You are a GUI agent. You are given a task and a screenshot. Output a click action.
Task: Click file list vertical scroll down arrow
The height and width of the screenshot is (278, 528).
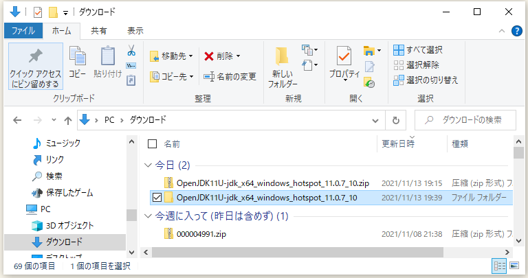518,241
